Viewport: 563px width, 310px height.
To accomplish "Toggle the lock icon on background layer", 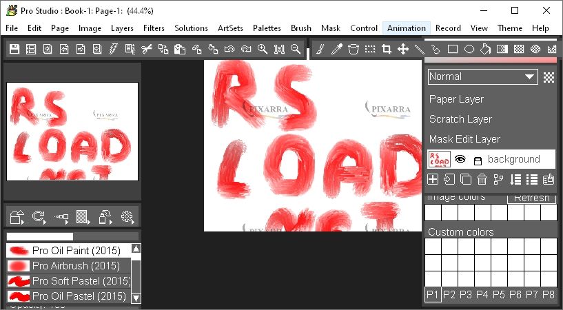I will tap(478, 161).
